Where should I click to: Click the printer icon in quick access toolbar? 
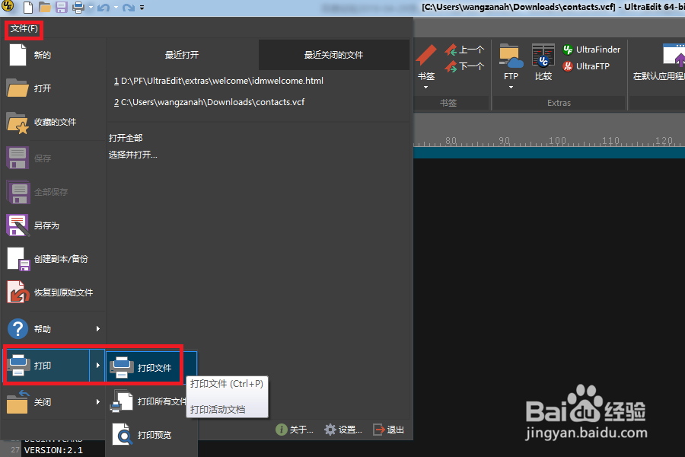pyautogui.click(x=78, y=7)
